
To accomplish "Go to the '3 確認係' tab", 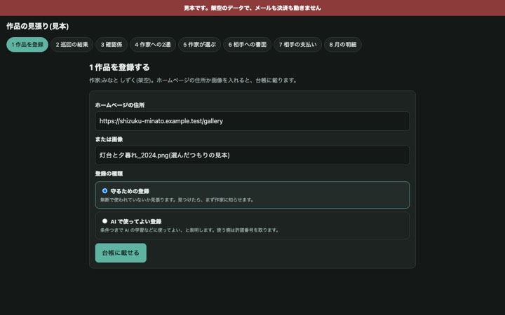I will (112, 44).
